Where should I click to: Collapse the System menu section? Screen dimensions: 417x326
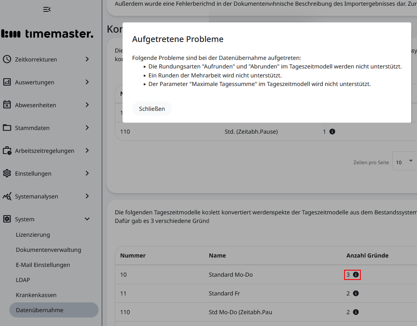pyautogui.click(x=87, y=219)
